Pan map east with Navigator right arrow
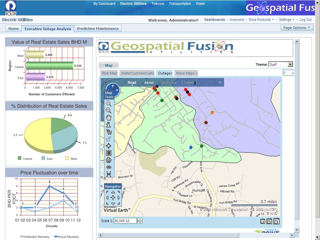320x240 pixels. pos(119,197)
